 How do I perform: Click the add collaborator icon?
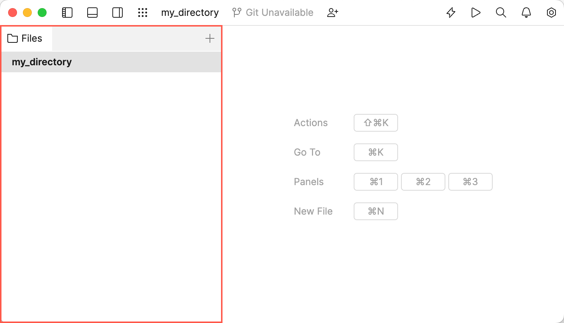tap(332, 12)
